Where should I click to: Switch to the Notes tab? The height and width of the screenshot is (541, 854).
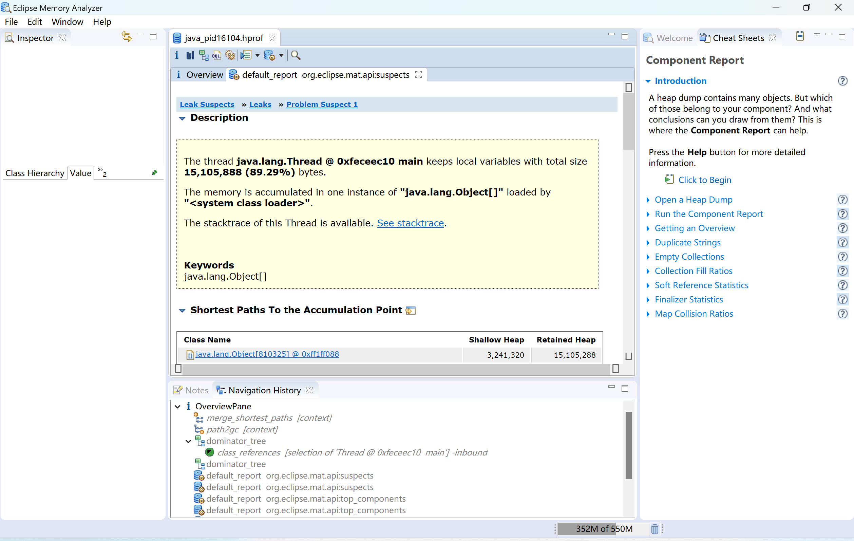[x=191, y=390]
